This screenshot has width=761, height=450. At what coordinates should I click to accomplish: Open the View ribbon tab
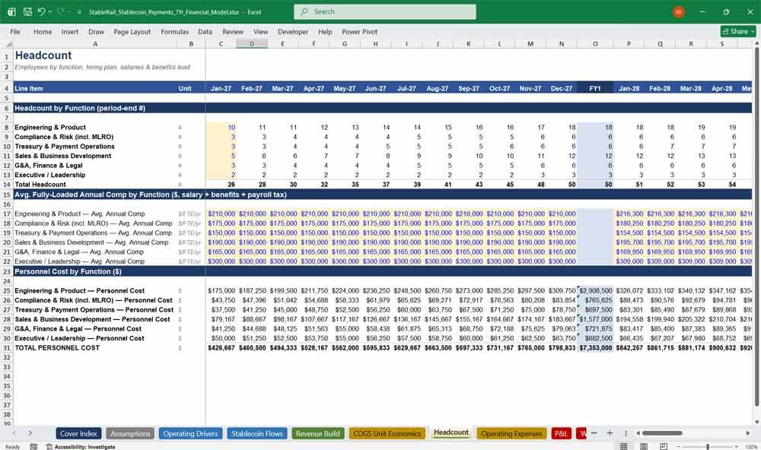coord(260,31)
